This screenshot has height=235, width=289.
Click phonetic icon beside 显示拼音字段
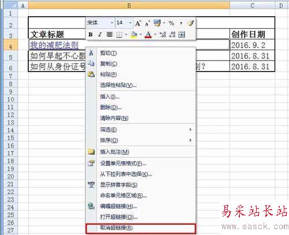[x=91, y=185]
